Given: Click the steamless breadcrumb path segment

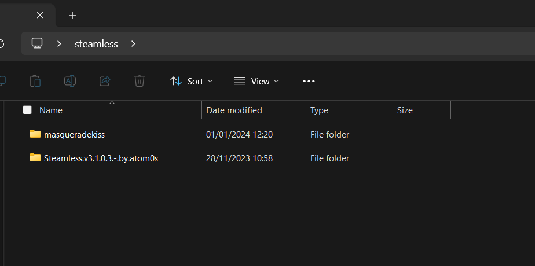Looking at the screenshot, I should (96, 44).
